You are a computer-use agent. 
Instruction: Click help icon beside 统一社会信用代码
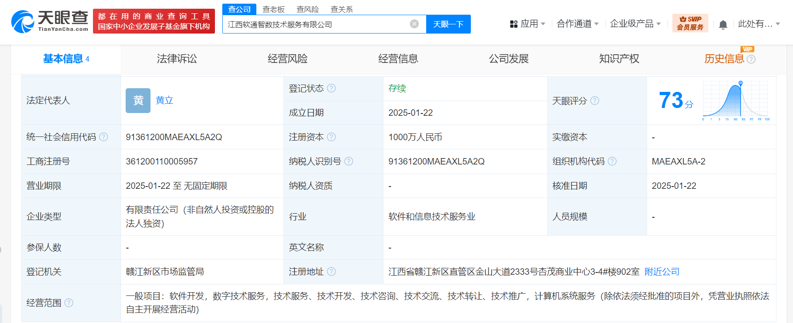[104, 137]
